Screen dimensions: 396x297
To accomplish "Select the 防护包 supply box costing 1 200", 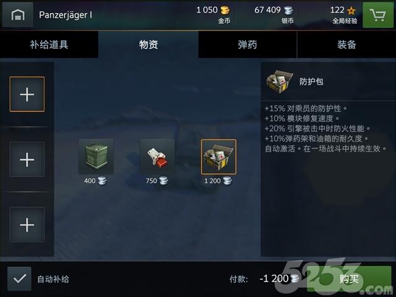I will 218,157.
